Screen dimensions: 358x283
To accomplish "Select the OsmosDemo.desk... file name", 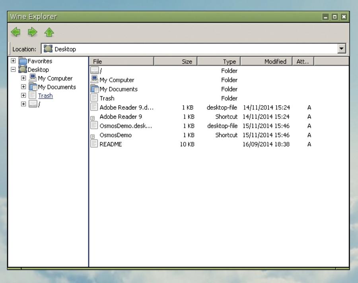I will coord(126,126).
